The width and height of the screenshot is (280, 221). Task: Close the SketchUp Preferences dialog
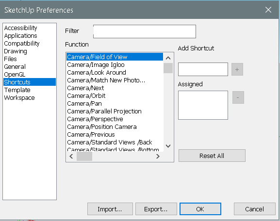pyautogui.click(x=268, y=10)
